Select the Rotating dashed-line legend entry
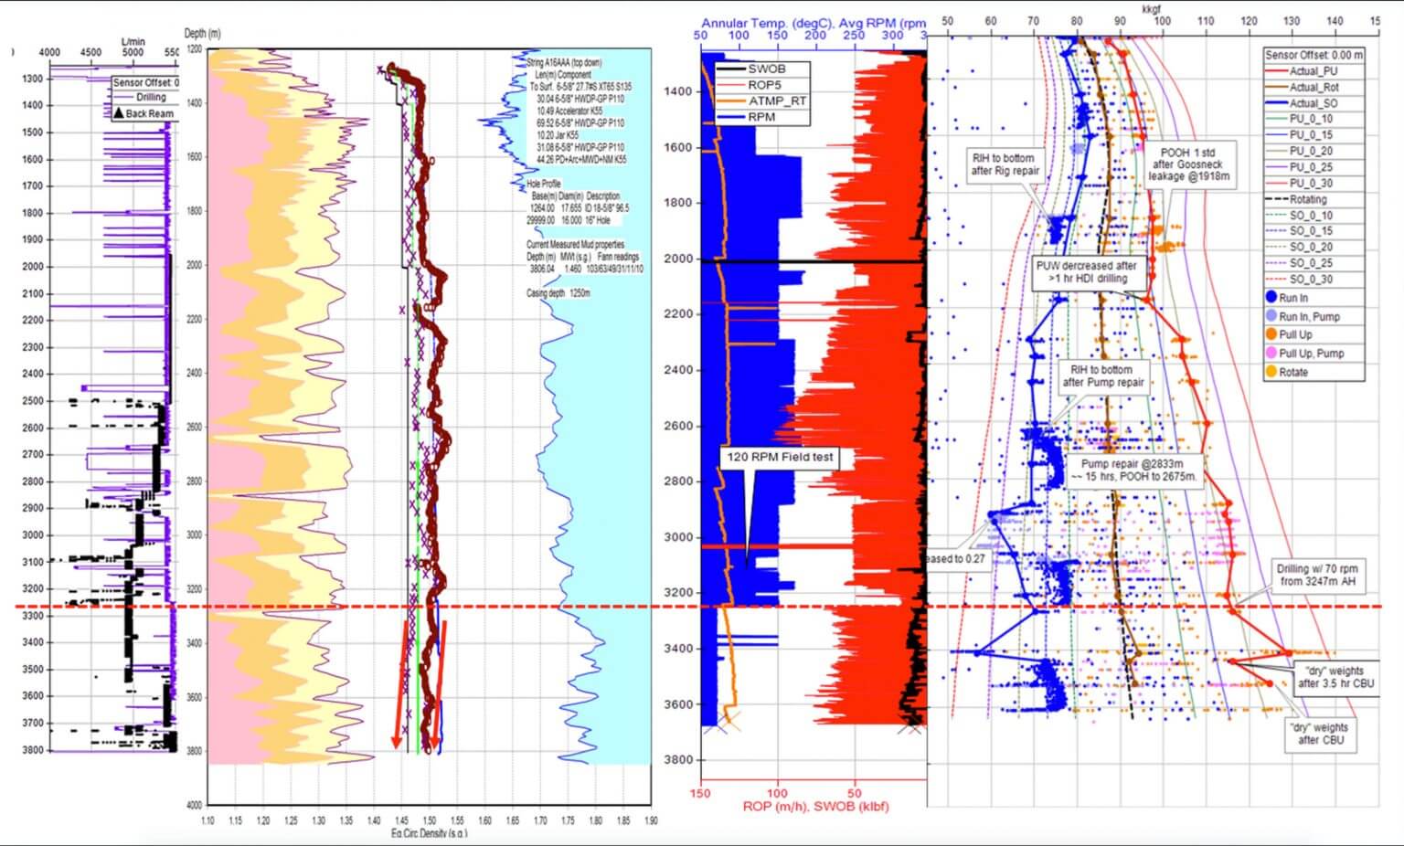Screen dimensions: 1404x846 click(1296, 199)
